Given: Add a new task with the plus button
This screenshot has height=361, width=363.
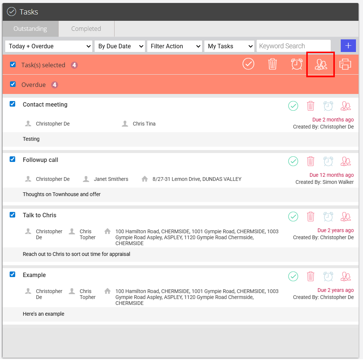Looking at the screenshot, I should click(x=348, y=46).
